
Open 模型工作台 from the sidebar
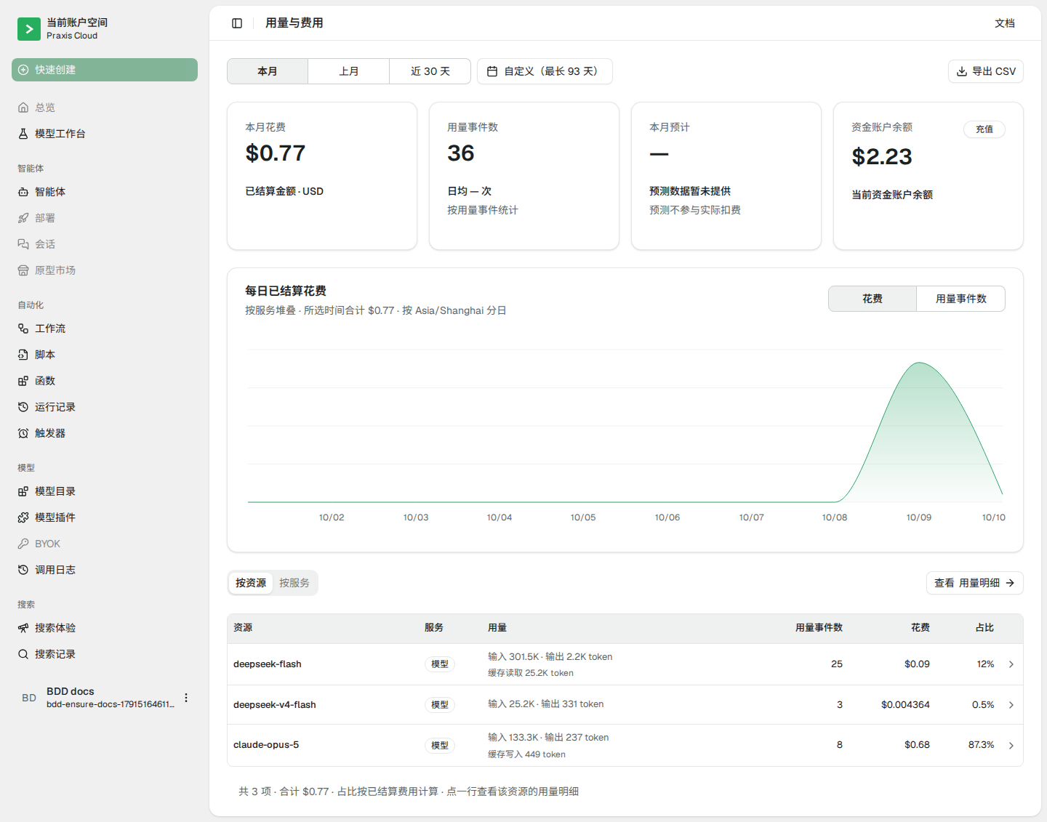[105, 134]
